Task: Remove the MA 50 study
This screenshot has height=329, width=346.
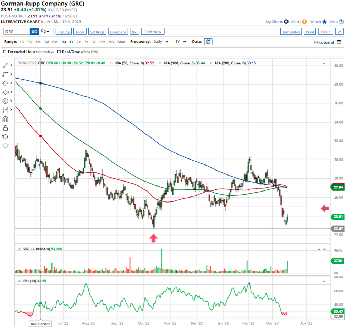Action: [x=111, y=63]
